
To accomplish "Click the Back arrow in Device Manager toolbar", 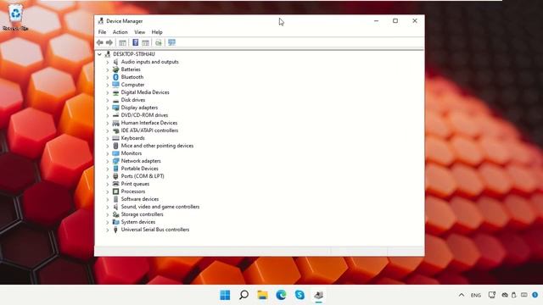I will click(100, 42).
